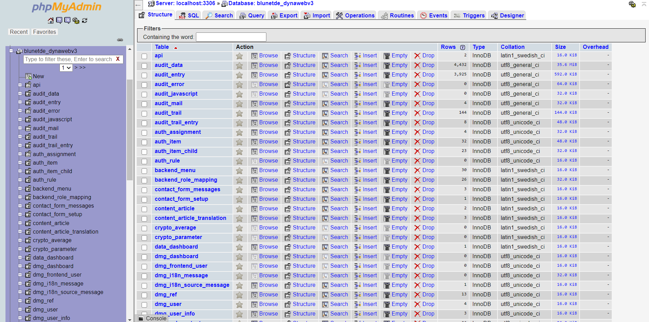Tick the checkbox for crypto_average table
The image size is (649, 322).
tap(144, 228)
